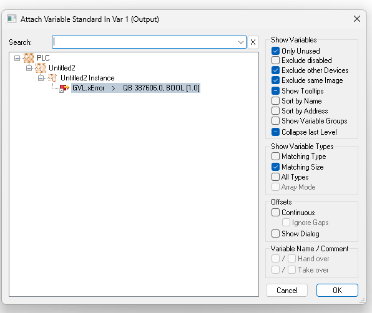Screen dimensions: 372x313
Task: Enable Sort by Name option
Action: [275, 101]
